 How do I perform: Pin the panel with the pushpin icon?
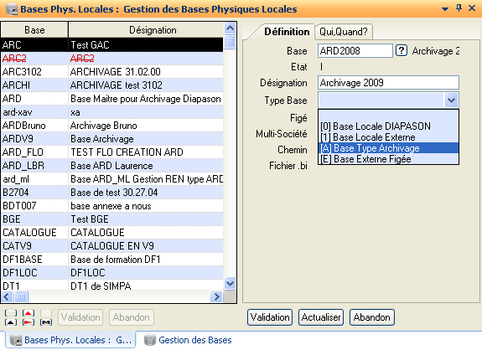(x=459, y=8)
